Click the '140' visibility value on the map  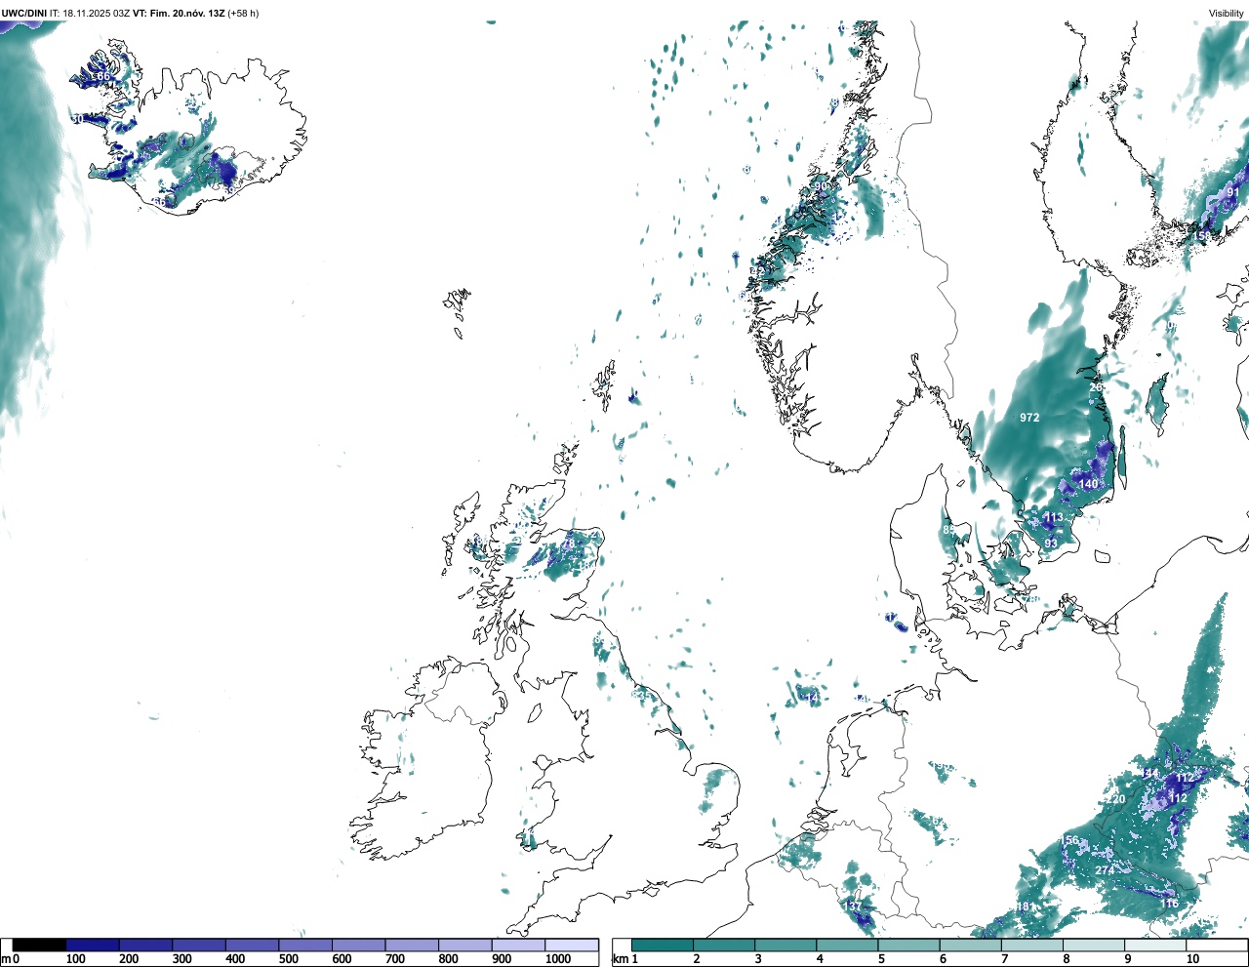click(x=1088, y=484)
